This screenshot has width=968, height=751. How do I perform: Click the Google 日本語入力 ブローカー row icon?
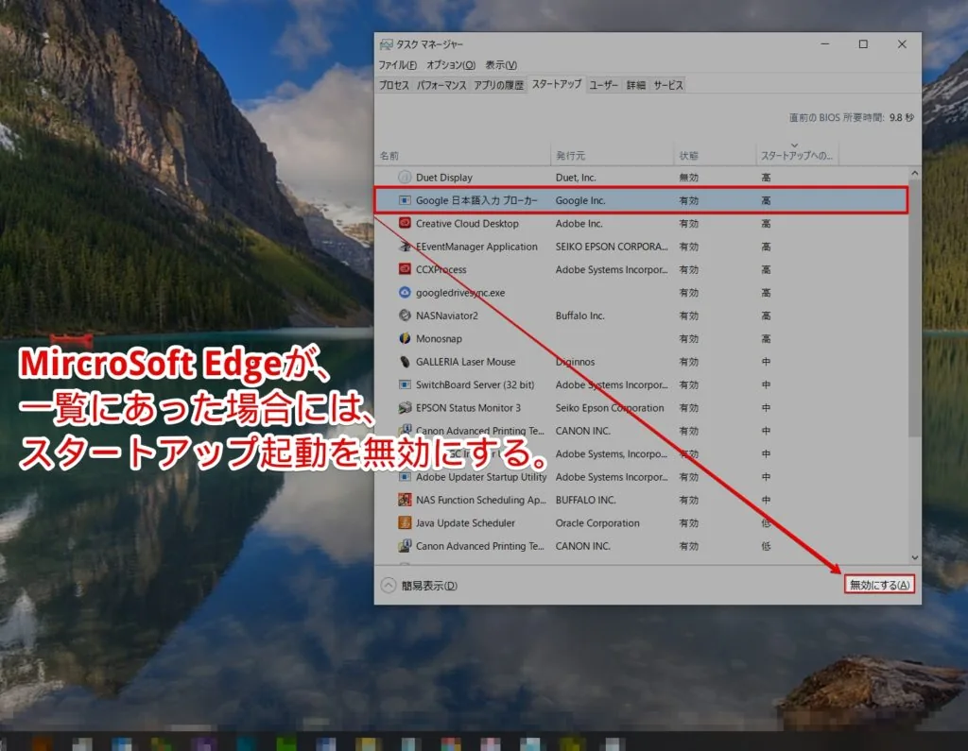pyautogui.click(x=405, y=200)
